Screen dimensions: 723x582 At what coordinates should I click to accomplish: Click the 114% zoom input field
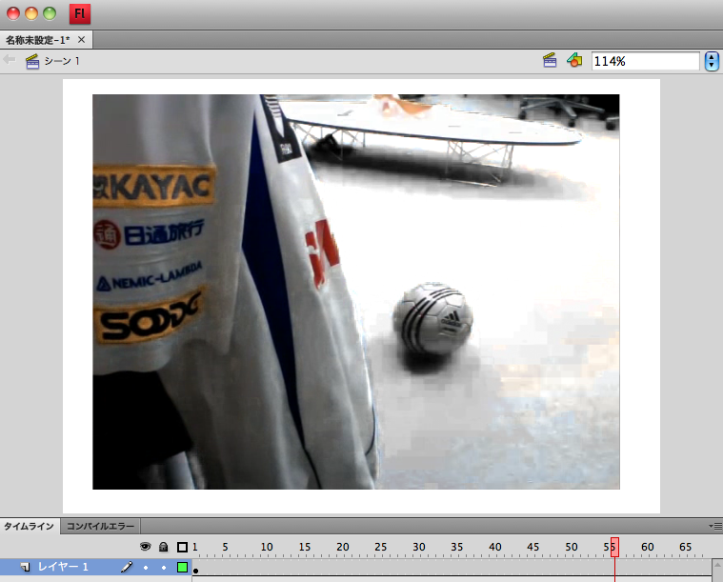click(645, 61)
